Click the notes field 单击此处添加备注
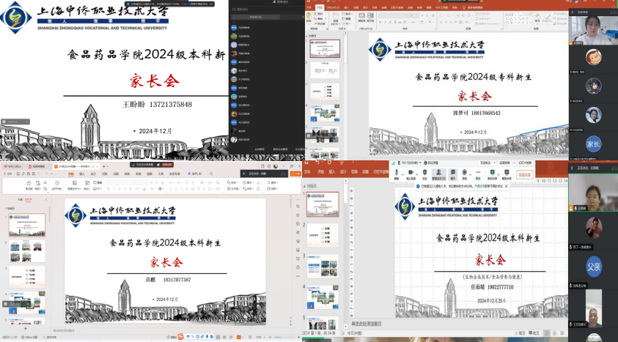This screenshot has height=342, width=618. [x=367, y=324]
